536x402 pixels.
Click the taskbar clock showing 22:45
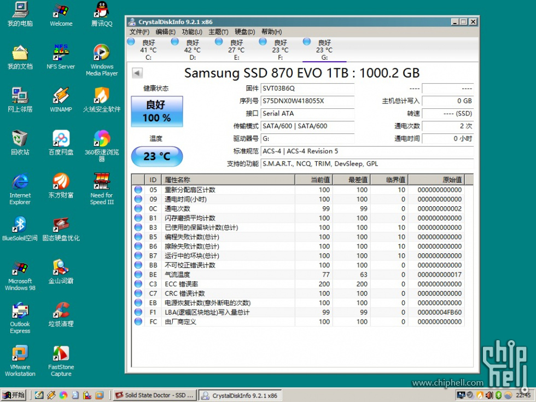523,395
